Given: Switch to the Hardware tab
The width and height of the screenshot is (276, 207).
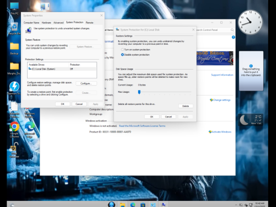Looking at the screenshot, I should 46,23.
